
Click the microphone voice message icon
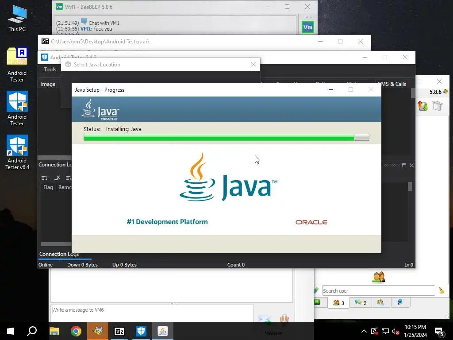point(284,319)
